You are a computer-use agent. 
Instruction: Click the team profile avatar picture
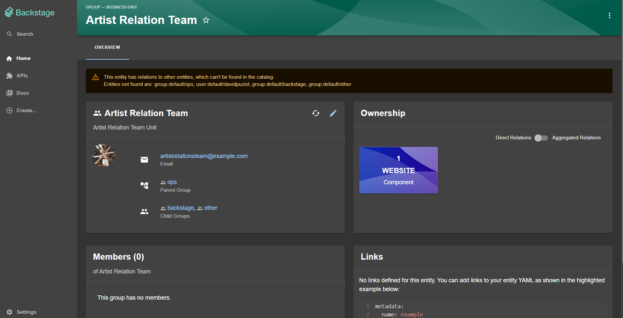103,155
